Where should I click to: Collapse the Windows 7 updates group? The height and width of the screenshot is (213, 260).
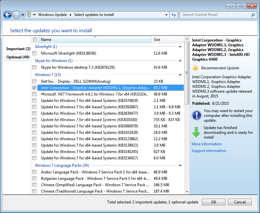[x=180, y=75]
